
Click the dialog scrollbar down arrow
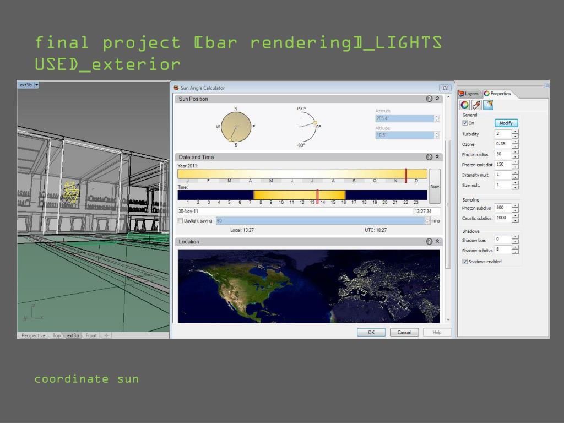(x=448, y=319)
